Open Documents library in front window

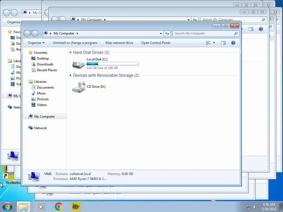point(45,88)
